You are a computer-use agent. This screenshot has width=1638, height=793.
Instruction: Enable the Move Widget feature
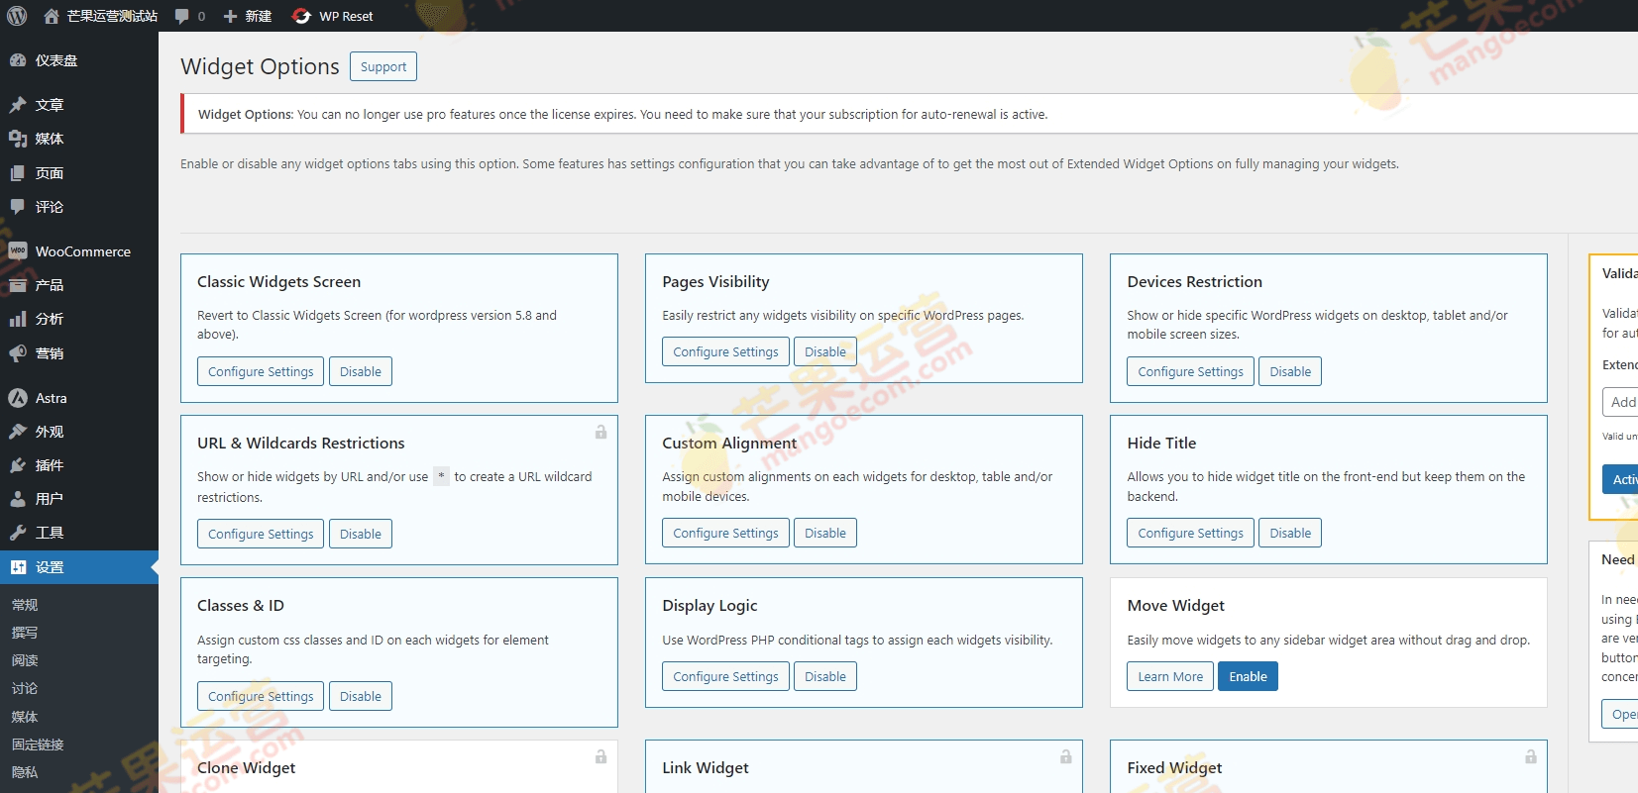click(x=1247, y=677)
